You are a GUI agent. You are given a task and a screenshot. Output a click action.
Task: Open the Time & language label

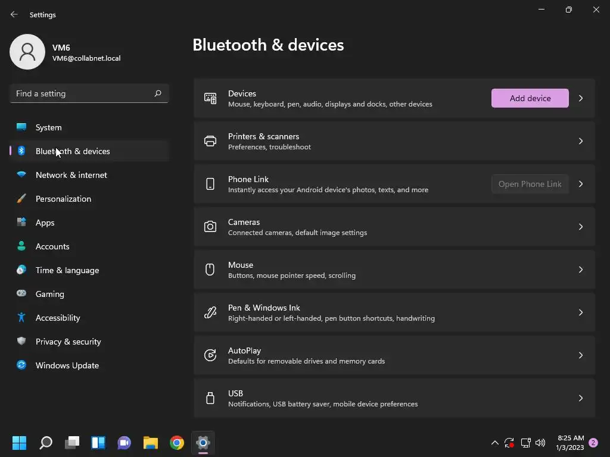coord(67,270)
